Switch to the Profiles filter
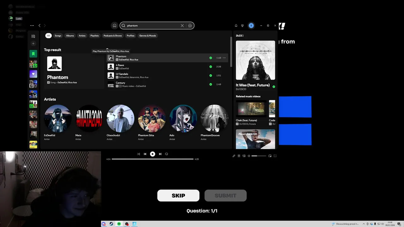 pos(131,36)
